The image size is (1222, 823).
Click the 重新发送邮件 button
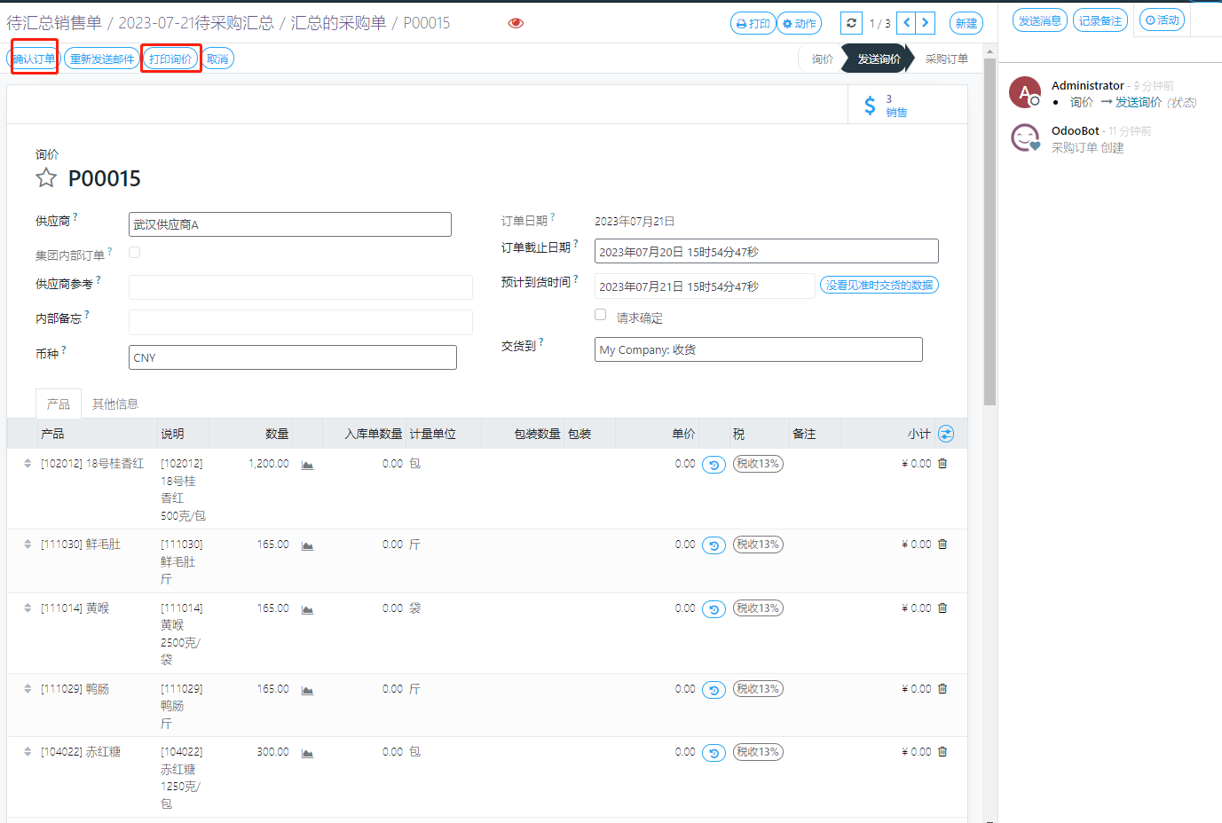[102, 59]
